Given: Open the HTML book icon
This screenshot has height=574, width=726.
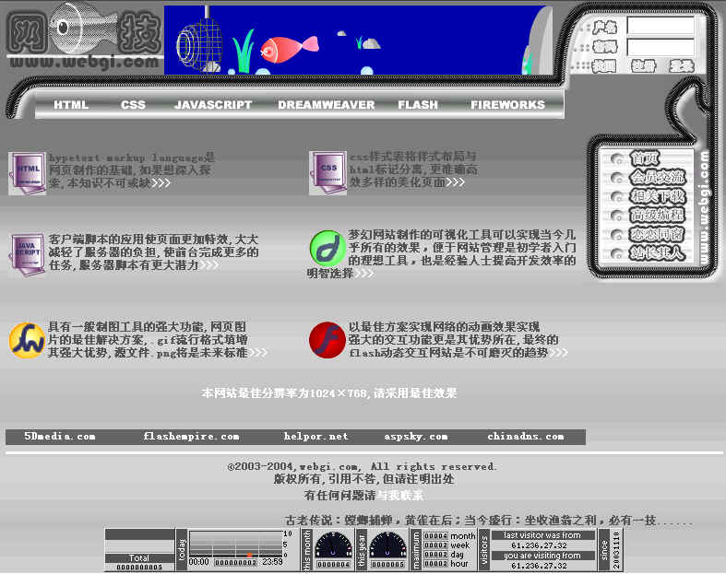Looking at the screenshot, I should click(27, 173).
